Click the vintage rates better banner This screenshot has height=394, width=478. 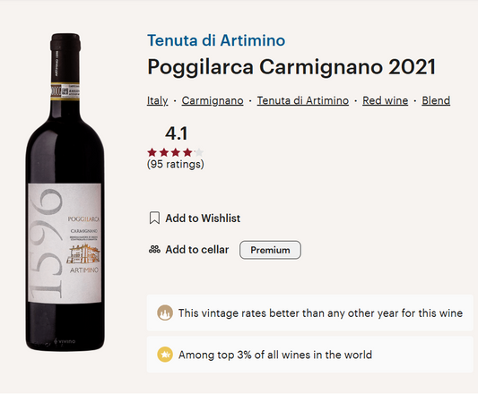(x=309, y=313)
